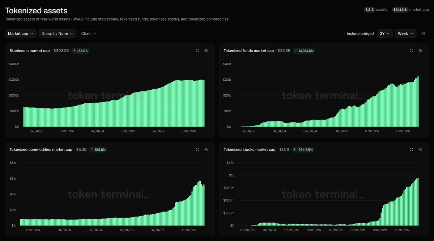Screen dimensions: 434x241
Task: Expand the Chain filter dropdown
Action: (89, 34)
